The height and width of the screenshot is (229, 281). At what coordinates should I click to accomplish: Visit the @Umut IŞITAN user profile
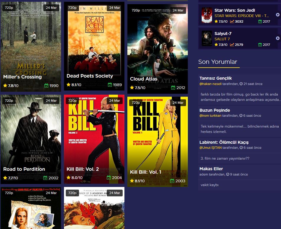pos(211,148)
